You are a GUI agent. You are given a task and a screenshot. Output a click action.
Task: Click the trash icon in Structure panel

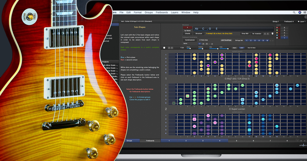[272, 33]
